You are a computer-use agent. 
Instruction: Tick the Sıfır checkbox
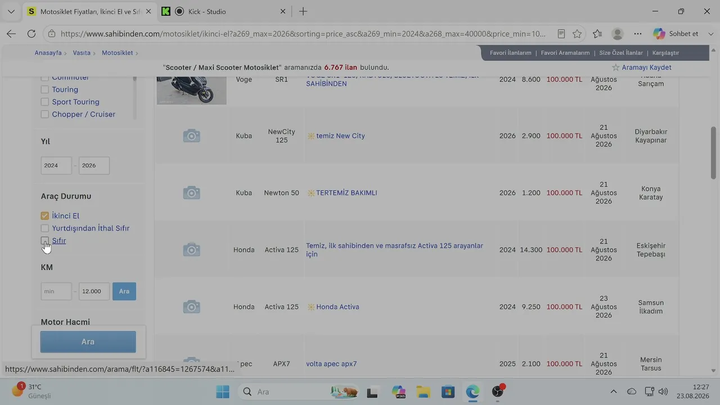click(x=45, y=241)
